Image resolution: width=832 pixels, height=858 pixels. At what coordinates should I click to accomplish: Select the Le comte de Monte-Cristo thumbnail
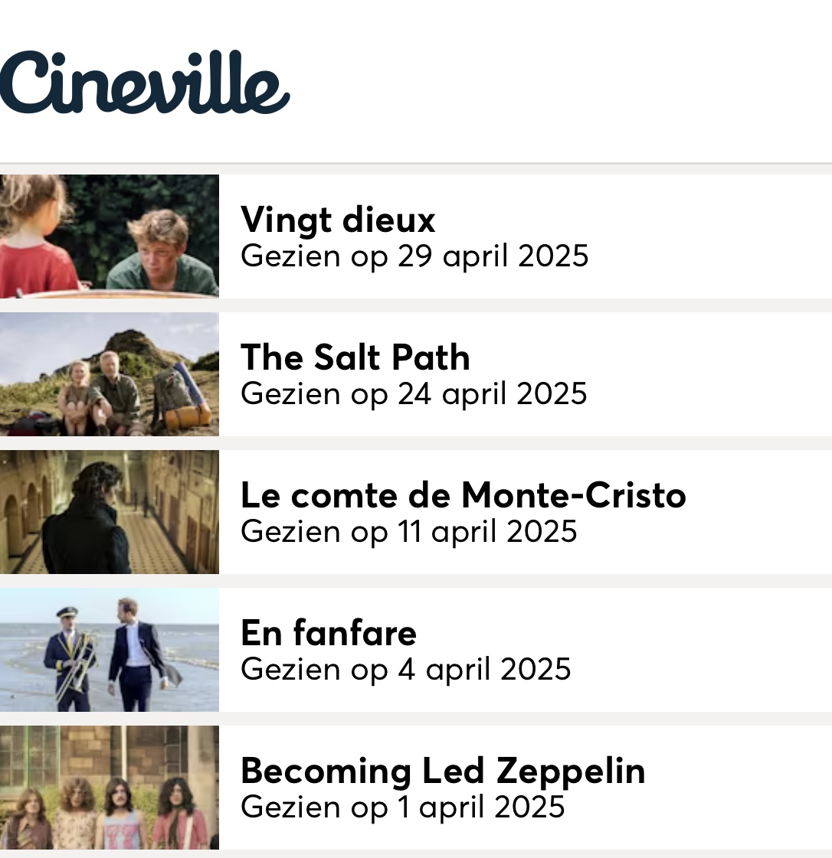(110, 512)
